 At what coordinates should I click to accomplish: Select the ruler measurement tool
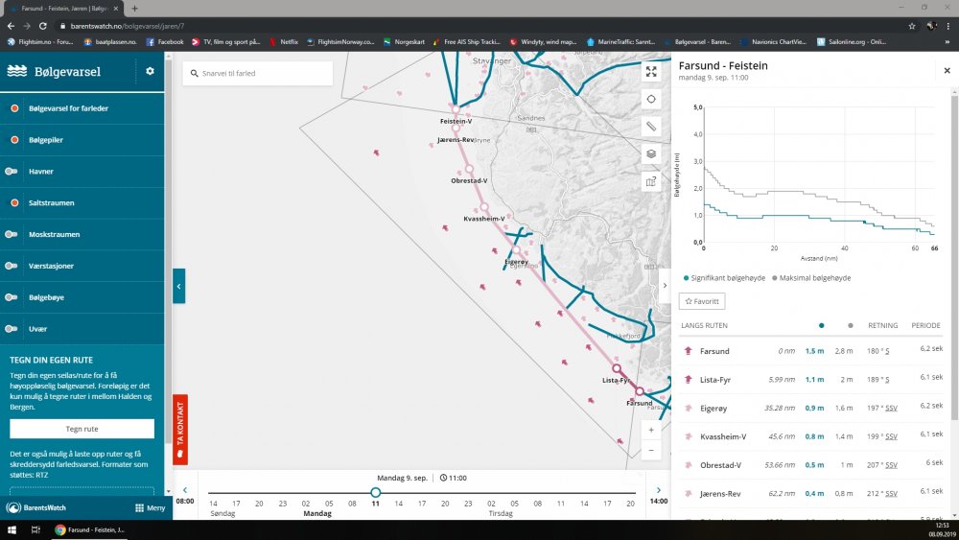(x=651, y=126)
